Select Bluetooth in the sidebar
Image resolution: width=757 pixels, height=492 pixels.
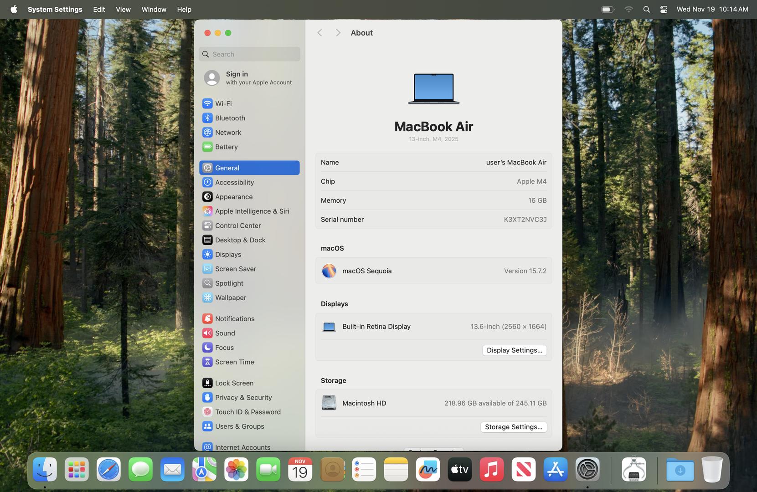click(x=230, y=118)
